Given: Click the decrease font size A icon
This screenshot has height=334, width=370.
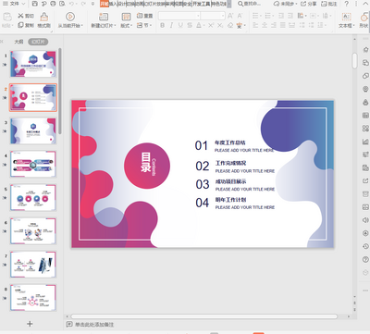Looking at the screenshot, I should pos(240,16).
